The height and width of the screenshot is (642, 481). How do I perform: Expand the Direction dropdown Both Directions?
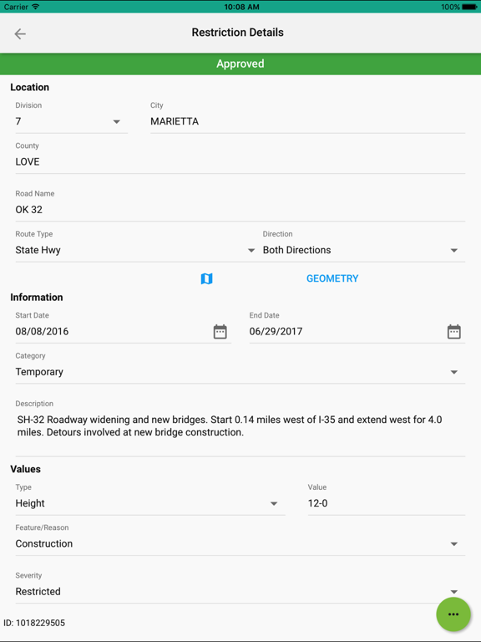(364, 250)
